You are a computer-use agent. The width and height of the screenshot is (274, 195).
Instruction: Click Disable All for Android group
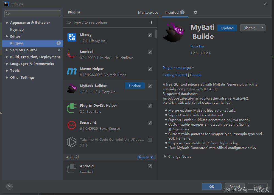pos(146,157)
